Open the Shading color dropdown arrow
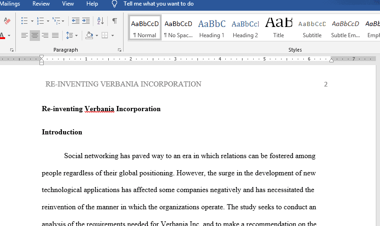 [x=97, y=36]
